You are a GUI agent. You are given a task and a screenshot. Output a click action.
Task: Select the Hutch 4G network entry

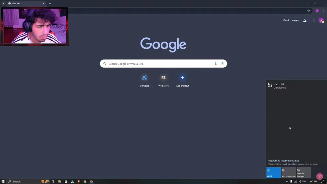click(x=296, y=86)
